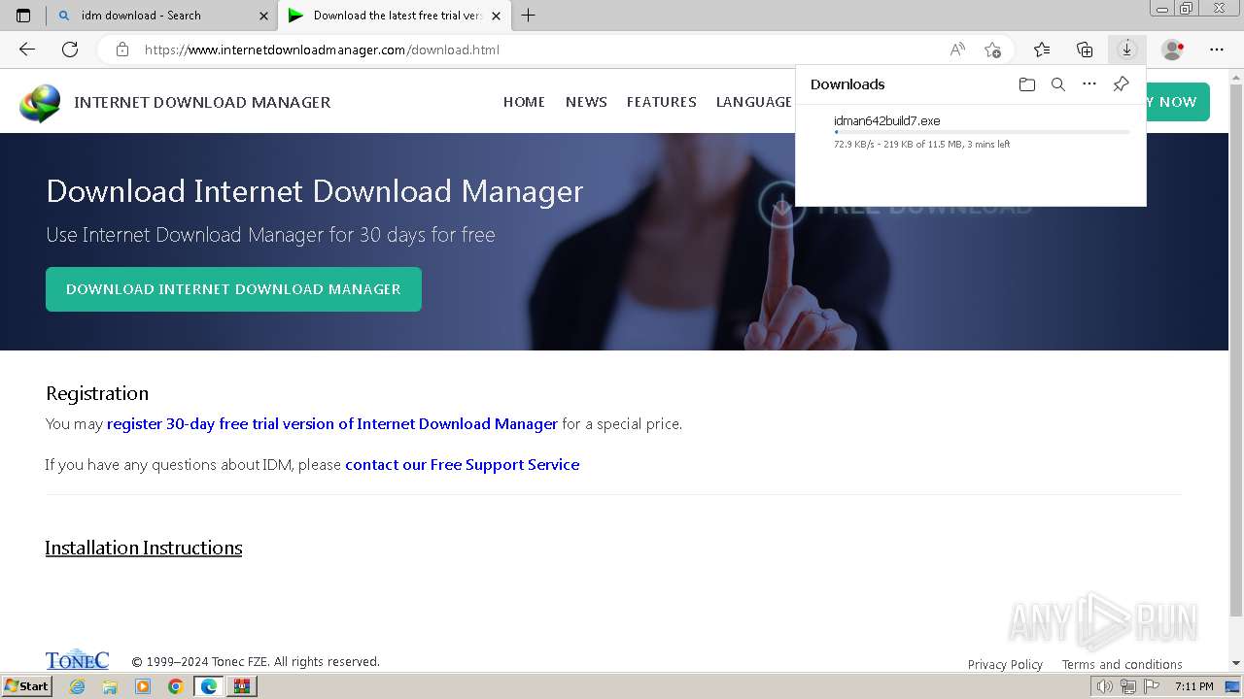Open the Collections icon
Image resolution: width=1244 pixels, height=699 pixels.
(x=1085, y=50)
